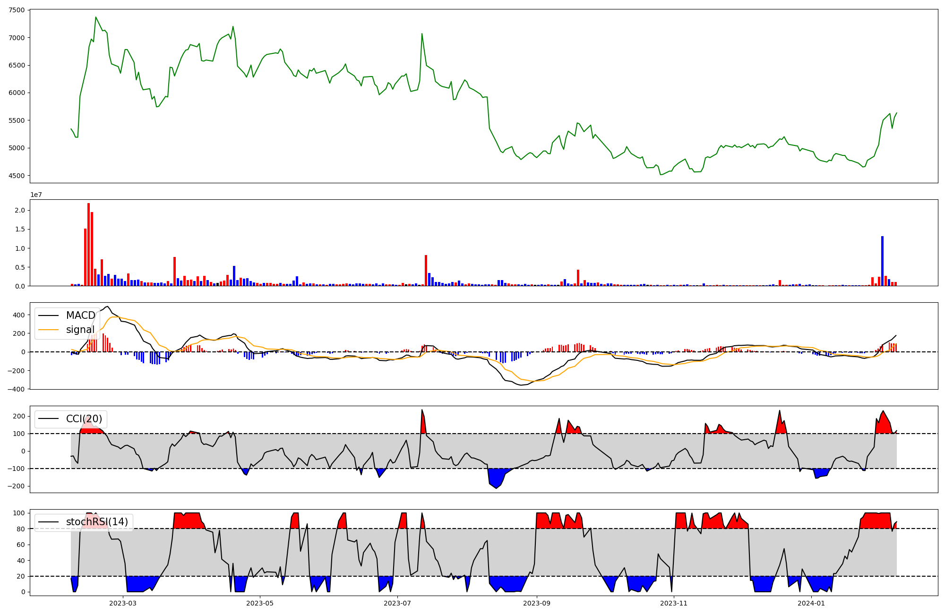Image resolution: width=945 pixels, height=614 pixels.
Task: Click the 2023-05 x-axis date label
Action: pos(260,603)
